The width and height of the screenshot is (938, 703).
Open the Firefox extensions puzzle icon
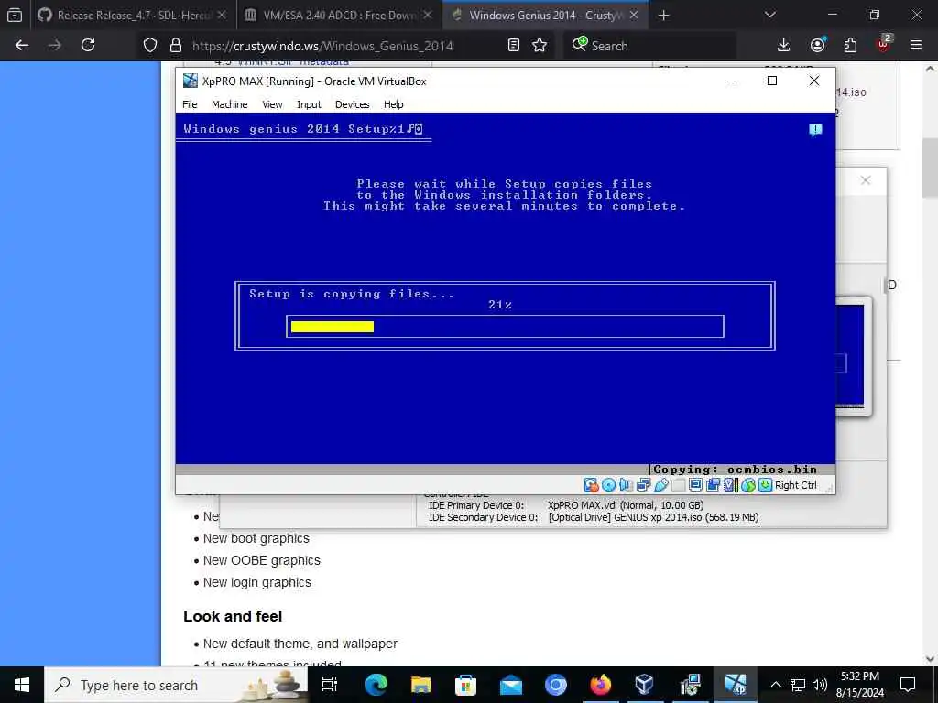point(850,45)
